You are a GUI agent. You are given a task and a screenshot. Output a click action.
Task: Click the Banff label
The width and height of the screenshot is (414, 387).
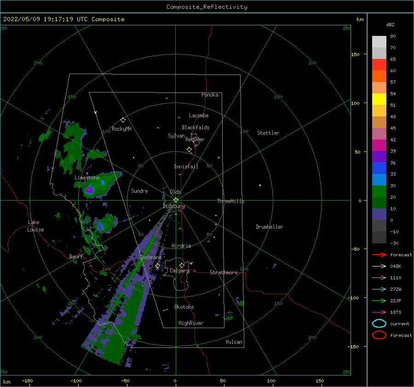pos(76,257)
